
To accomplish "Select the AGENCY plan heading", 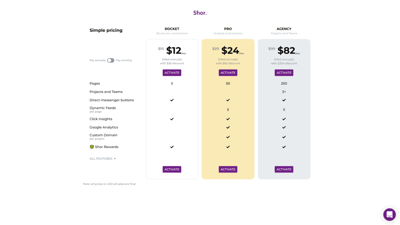I will pyautogui.click(x=284, y=29).
